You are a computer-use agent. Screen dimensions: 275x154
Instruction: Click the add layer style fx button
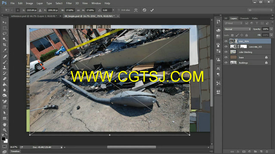(x=238, y=152)
